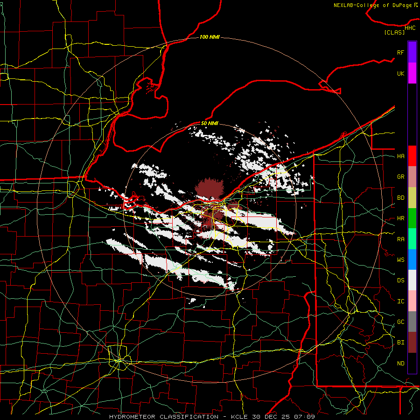This screenshot has width=420, height=420.
Task: Click the UK legend label
Action: click(x=400, y=73)
